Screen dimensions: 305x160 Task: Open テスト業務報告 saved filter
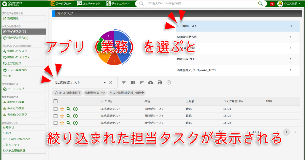[24, 70]
